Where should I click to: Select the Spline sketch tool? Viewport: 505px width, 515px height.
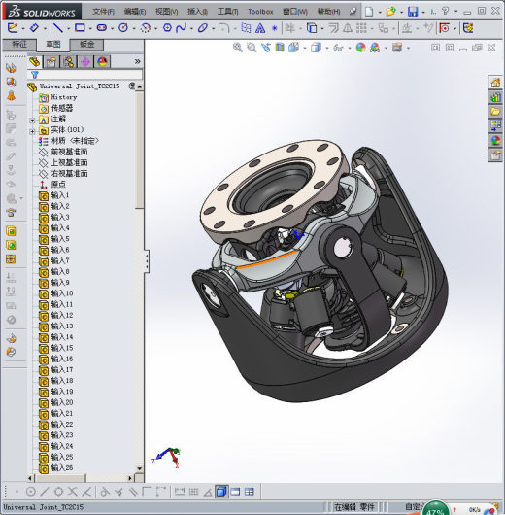pyautogui.click(x=181, y=28)
